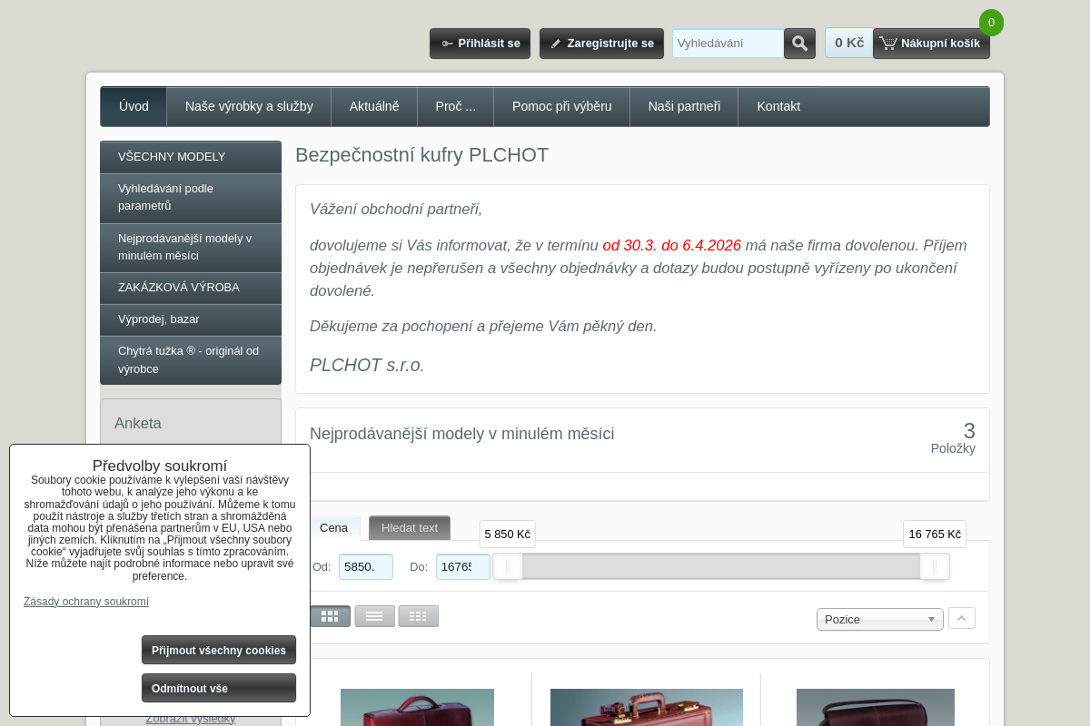
Task: Focus the Do maximum price field
Action: click(463, 567)
